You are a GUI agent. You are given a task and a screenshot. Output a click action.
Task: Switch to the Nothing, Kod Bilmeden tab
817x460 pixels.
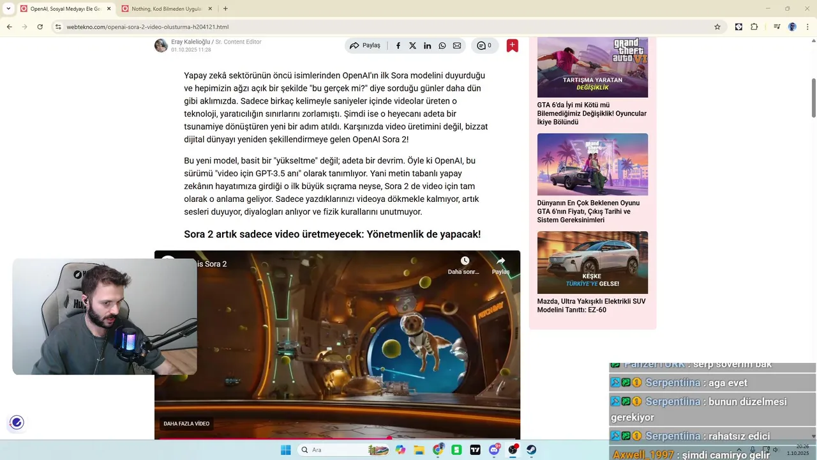[166, 9]
